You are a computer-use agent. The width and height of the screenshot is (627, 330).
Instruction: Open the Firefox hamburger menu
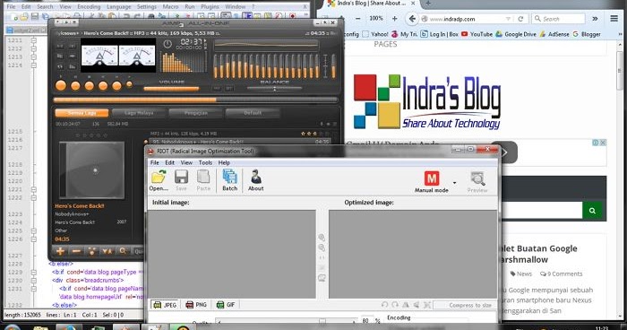[614, 19]
